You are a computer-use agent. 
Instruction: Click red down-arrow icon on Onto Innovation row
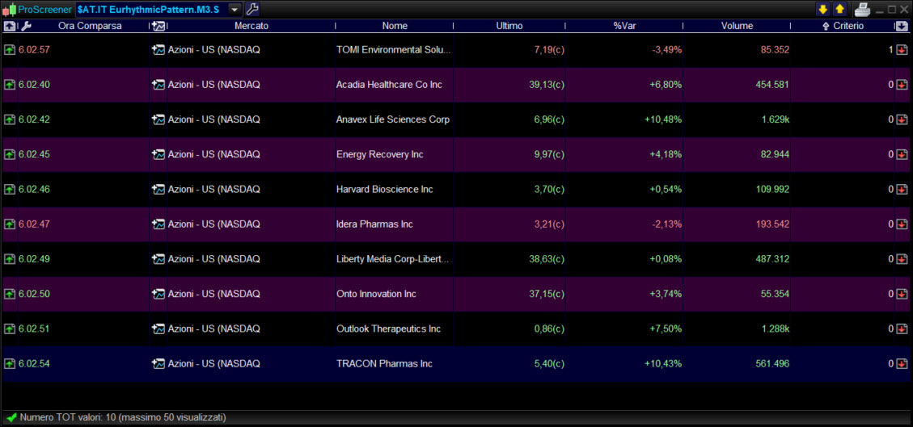click(902, 294)
